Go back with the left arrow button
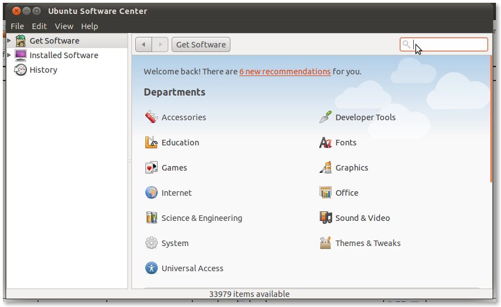Viewport: 501px width, 307px height. (144, 44)
